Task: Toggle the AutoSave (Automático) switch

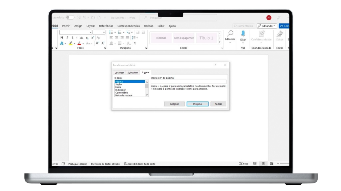Action: (x=70, y=17)
